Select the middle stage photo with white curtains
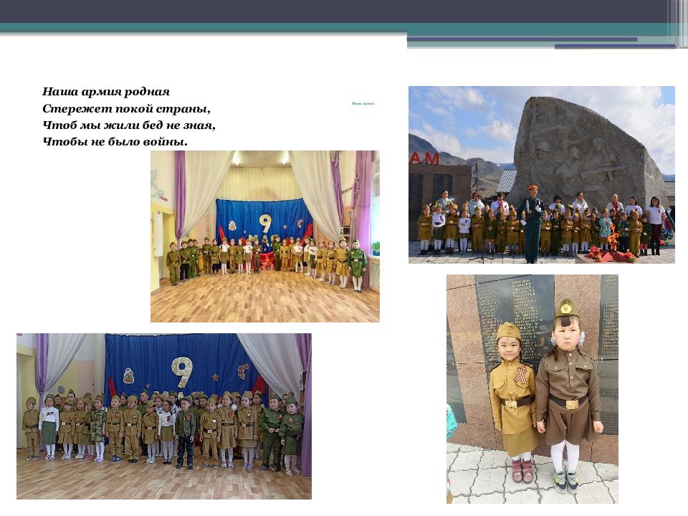688x516 pixels. coord(264,236)
